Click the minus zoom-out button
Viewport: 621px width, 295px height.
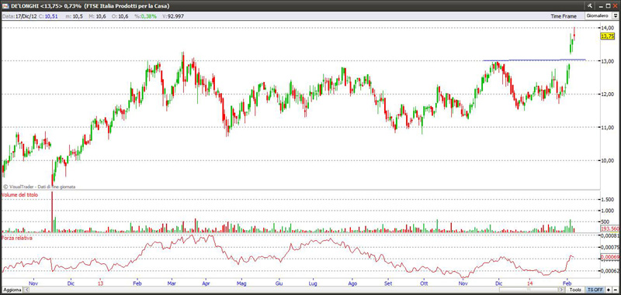click(615, 290)
